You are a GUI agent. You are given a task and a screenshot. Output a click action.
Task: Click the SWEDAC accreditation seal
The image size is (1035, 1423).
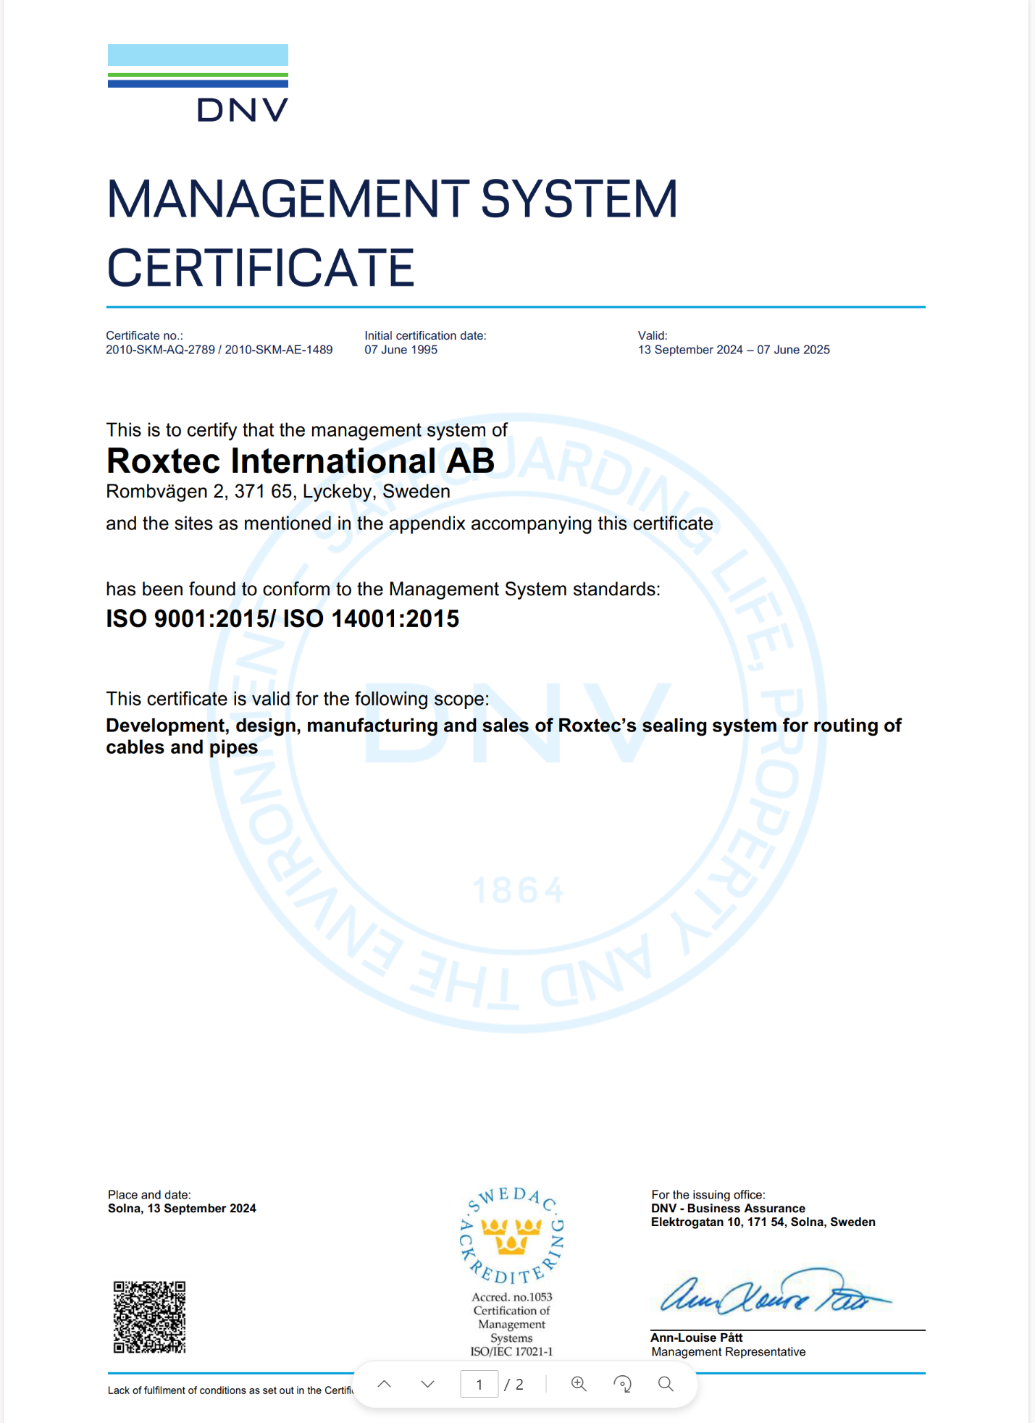tap(512, 1236)
